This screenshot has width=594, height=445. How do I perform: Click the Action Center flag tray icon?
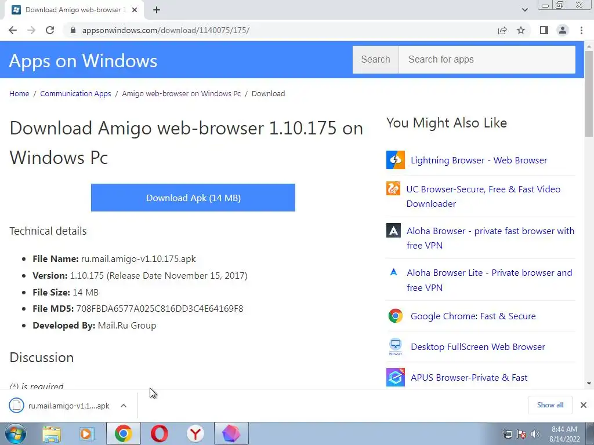coord(521,434)
